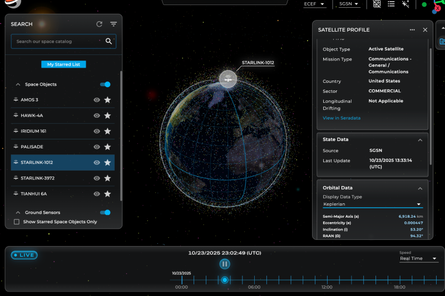The width and height of the screenshot is (445, 296).
Task: Hide STARLINK-1012 with eye icon
Action: coord(97,163)
